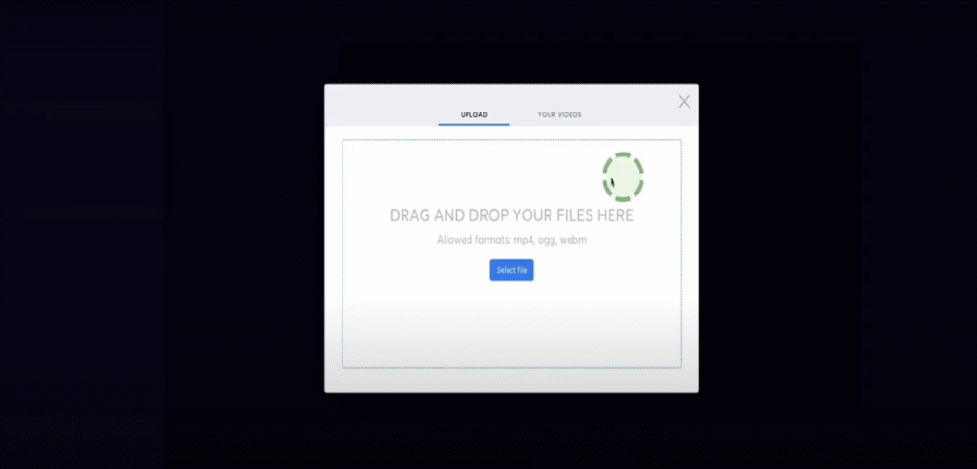Click the Select file button
Image resolution: width=977 pixels, height=469 pixels.
tap(511, 271)
